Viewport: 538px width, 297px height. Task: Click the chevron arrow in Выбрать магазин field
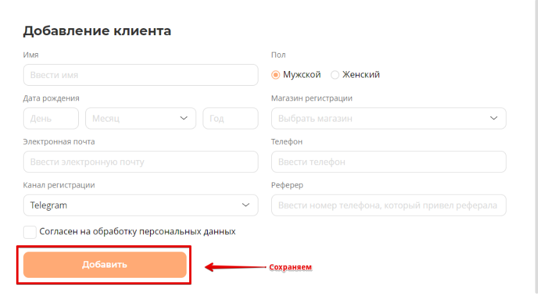(x=494, y=118)
